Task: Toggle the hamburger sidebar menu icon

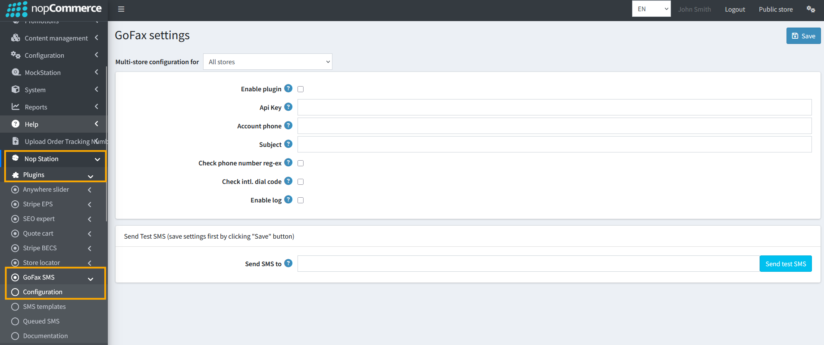Action: (x=121, y=9)
